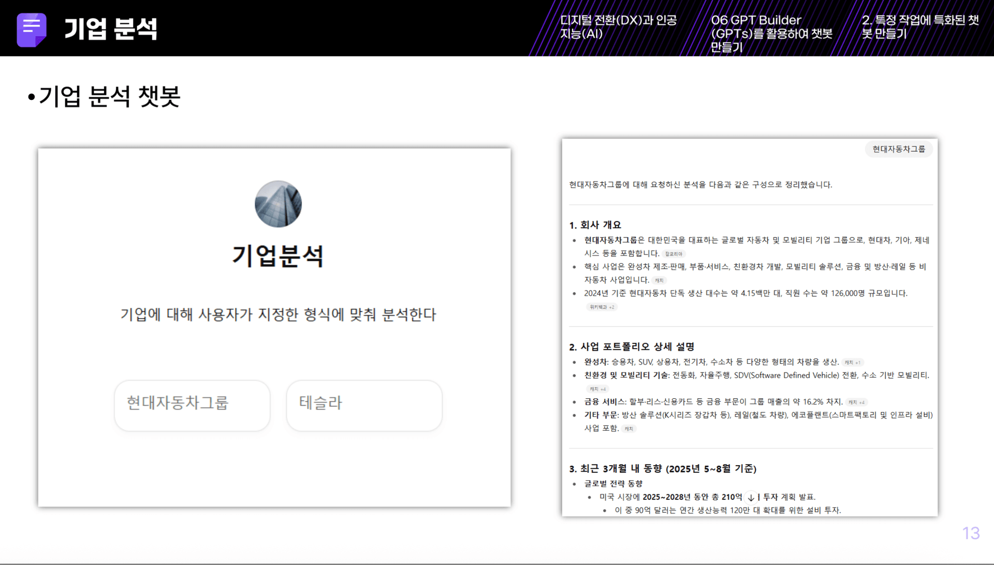Click the 캐치 badge after 사업 포함

[x=628, y=429]
